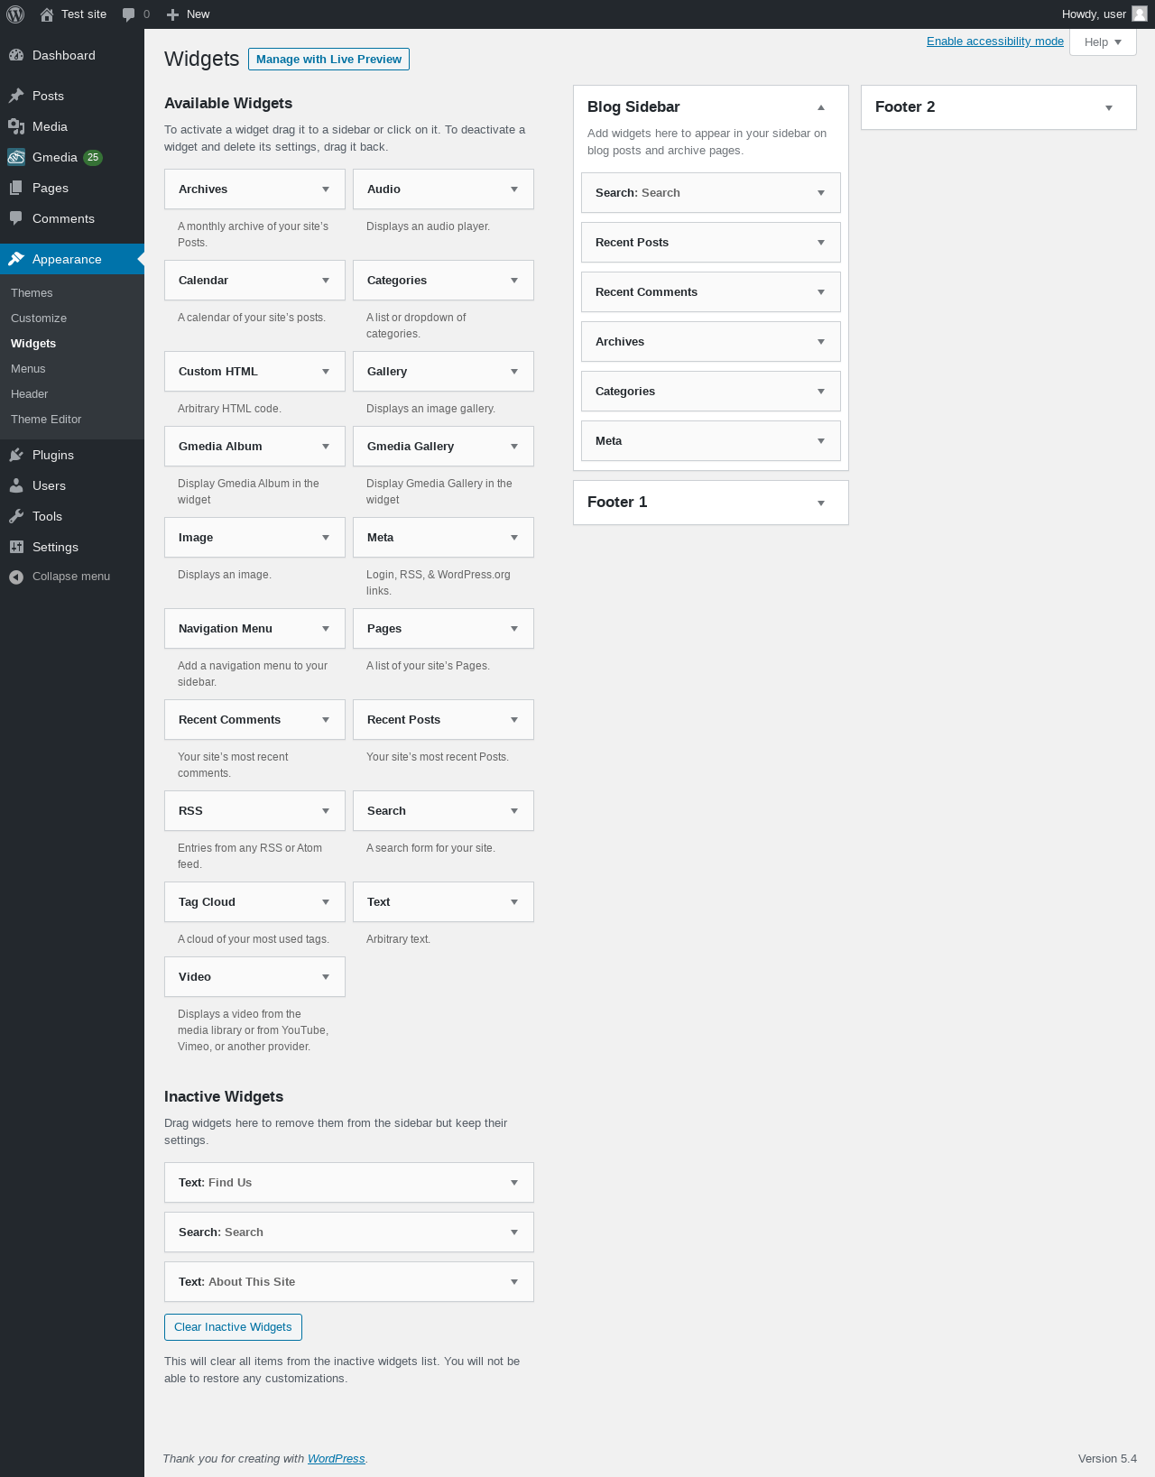Viewport: 1155px width, 1477px height.
Task: Expand the Meta widget in Blog Sidebar
Action: (821, 441)
